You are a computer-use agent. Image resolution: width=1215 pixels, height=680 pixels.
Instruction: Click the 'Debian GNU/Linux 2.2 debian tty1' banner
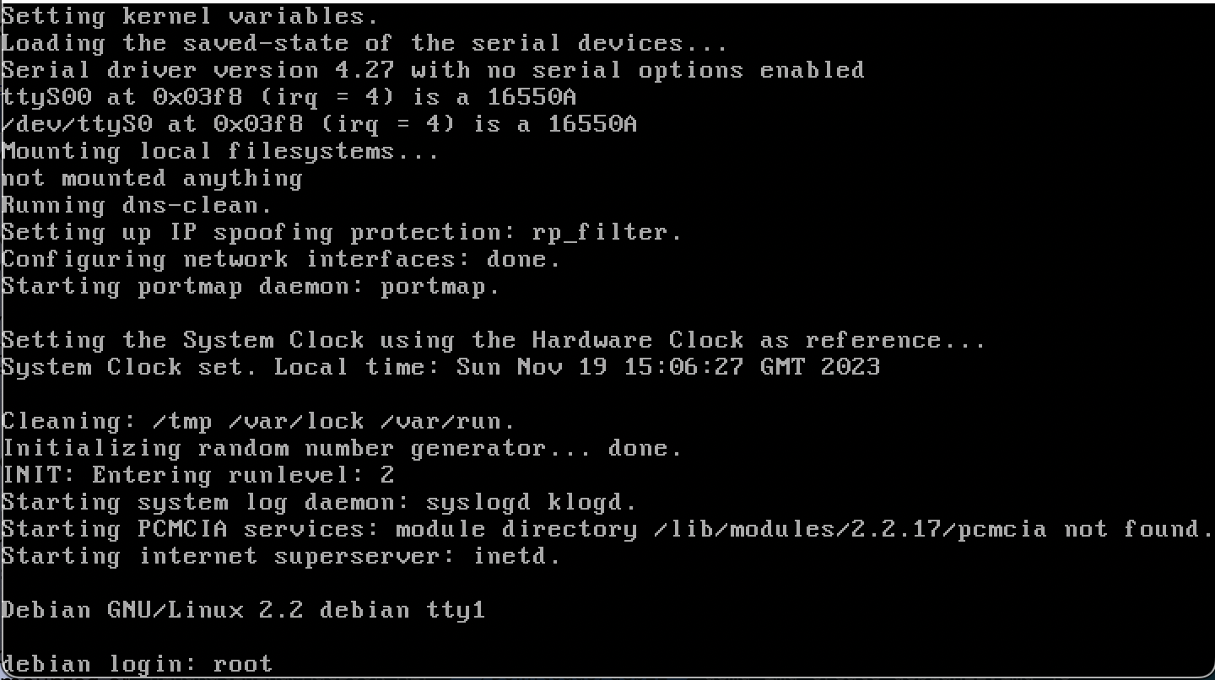(243, 610)
